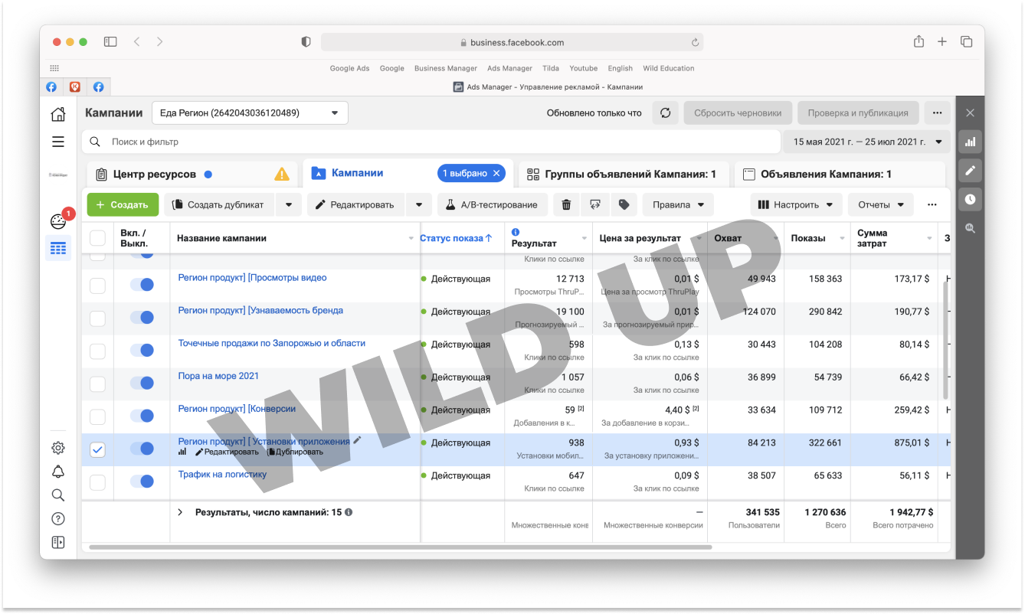Viewport: 1025px width, 614px height.
Task: Click the A/B-тестирование button
Action: [493, 204]
